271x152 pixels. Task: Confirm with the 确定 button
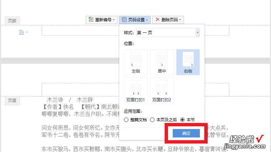click(186, 133)
